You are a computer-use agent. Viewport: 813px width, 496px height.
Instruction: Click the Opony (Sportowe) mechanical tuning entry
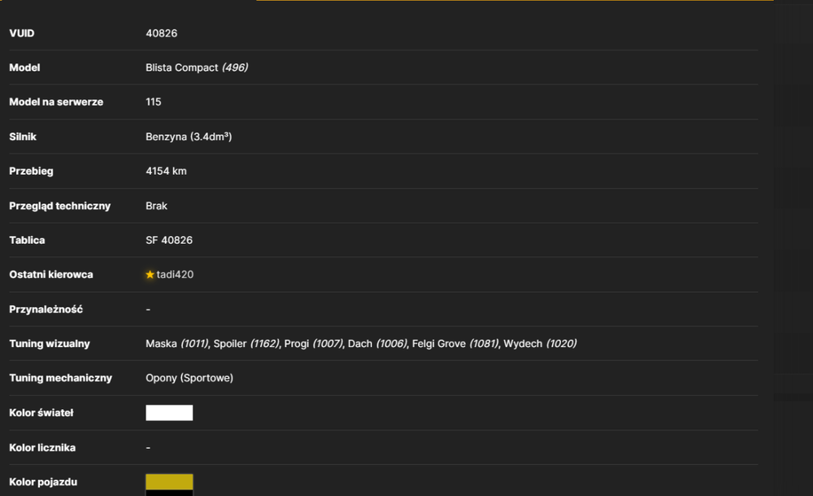tap(189, 378)
